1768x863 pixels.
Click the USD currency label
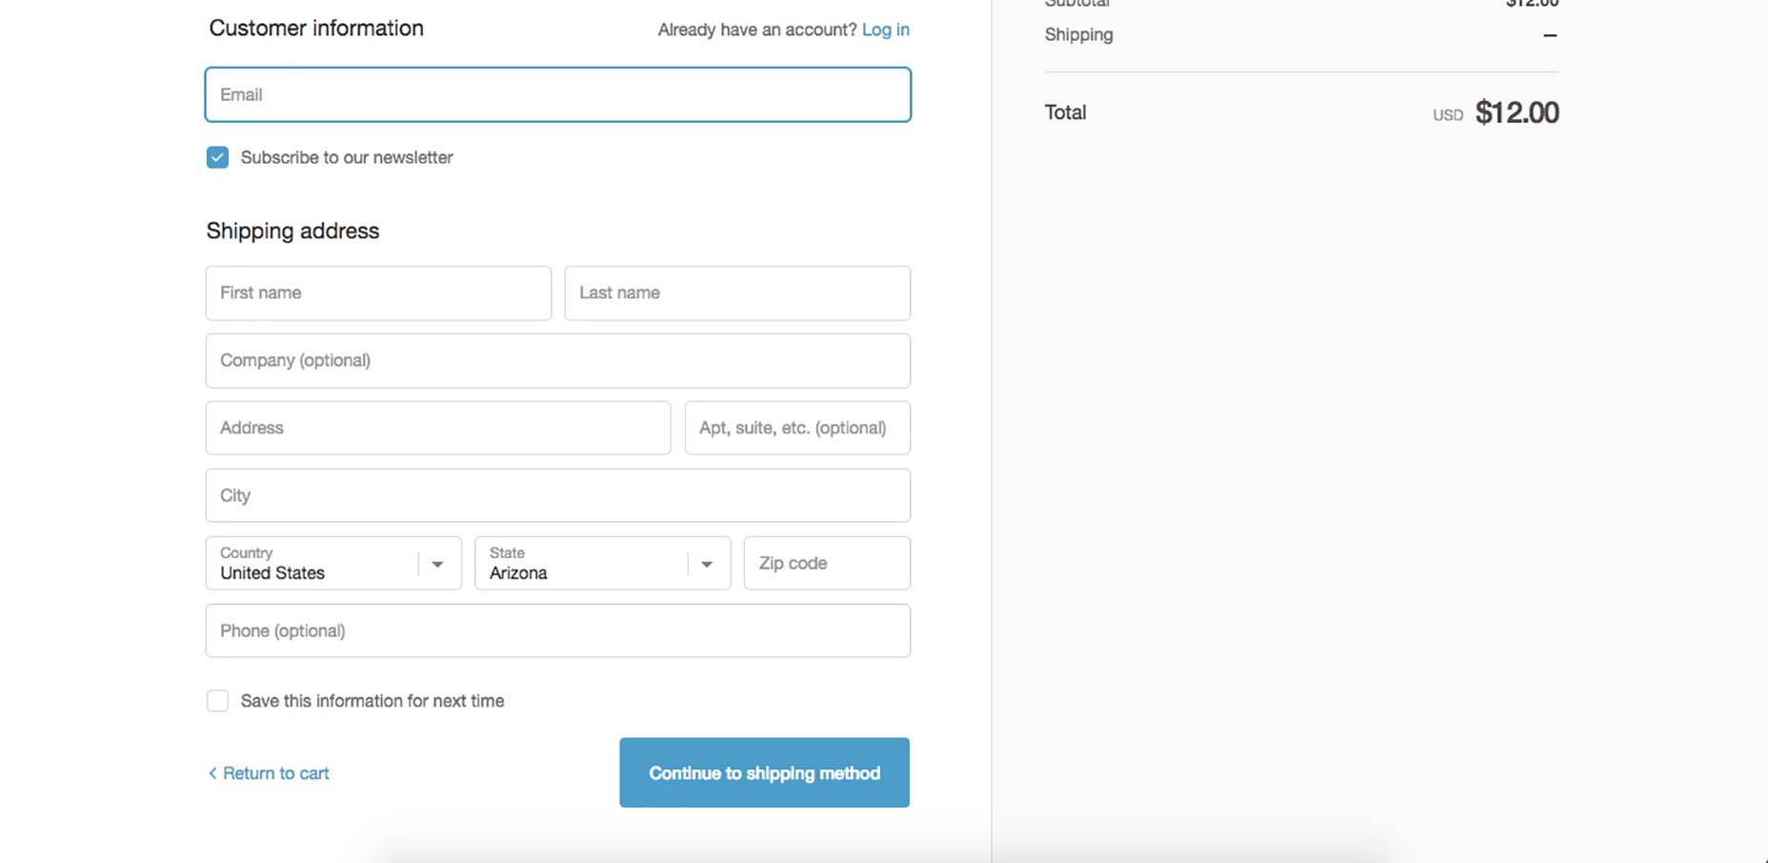(x=1448, y=115)
